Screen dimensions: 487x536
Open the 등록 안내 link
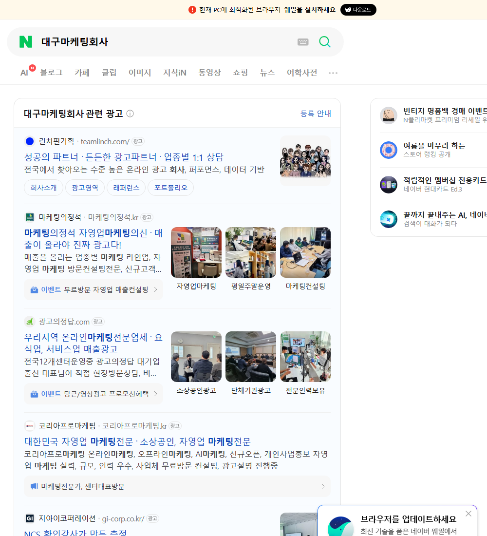point(316,114)
